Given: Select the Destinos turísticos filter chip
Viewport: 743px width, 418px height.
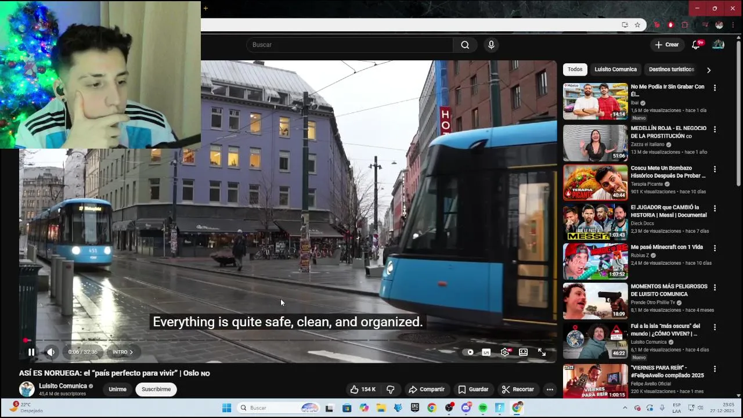Looking at the screenshot, I should click(x=671, y=70).
